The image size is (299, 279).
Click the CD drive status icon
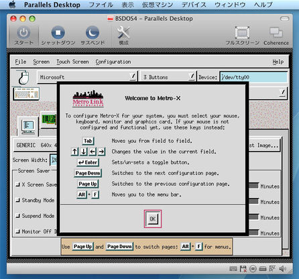pyautogui.click(x=253, y=269)
